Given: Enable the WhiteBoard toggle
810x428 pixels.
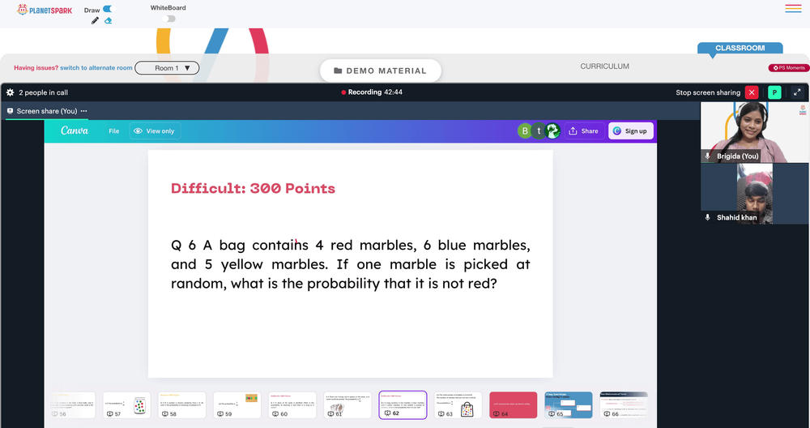Looking at the screenshot, I should (168, 19).
